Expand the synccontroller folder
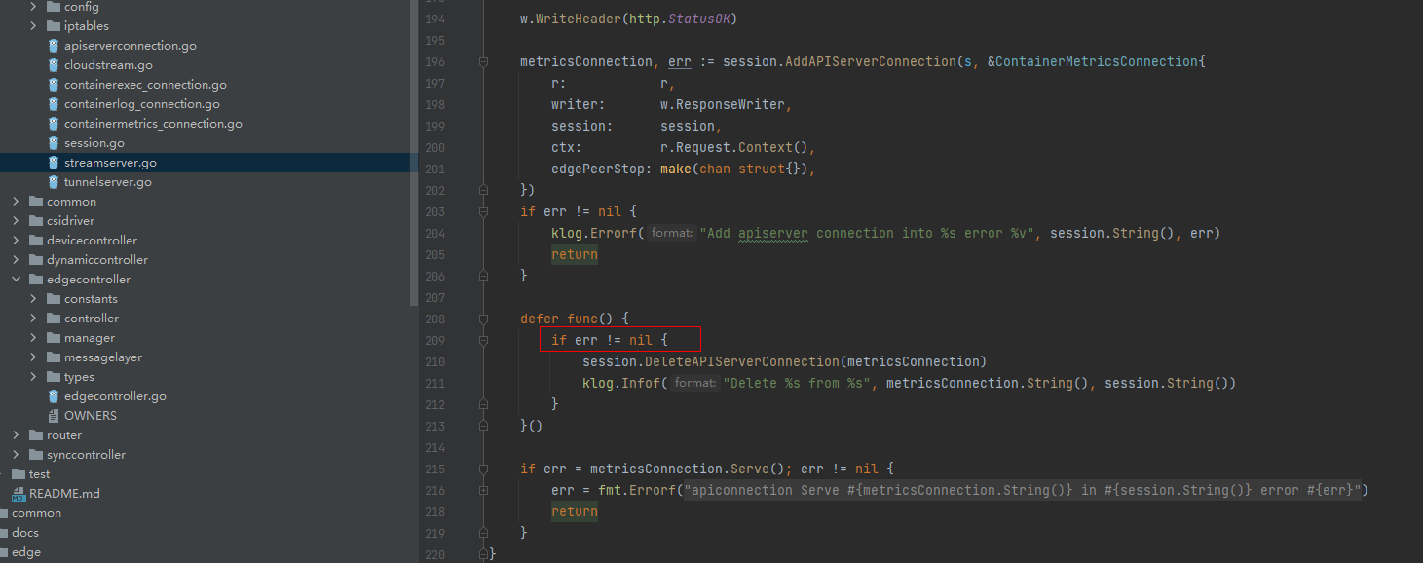Screen dimensions: 1423x563 click(x=14, y=454)
